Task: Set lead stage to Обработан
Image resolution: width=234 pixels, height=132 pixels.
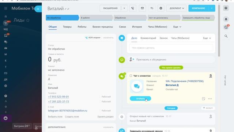Action: click(130, 18)
